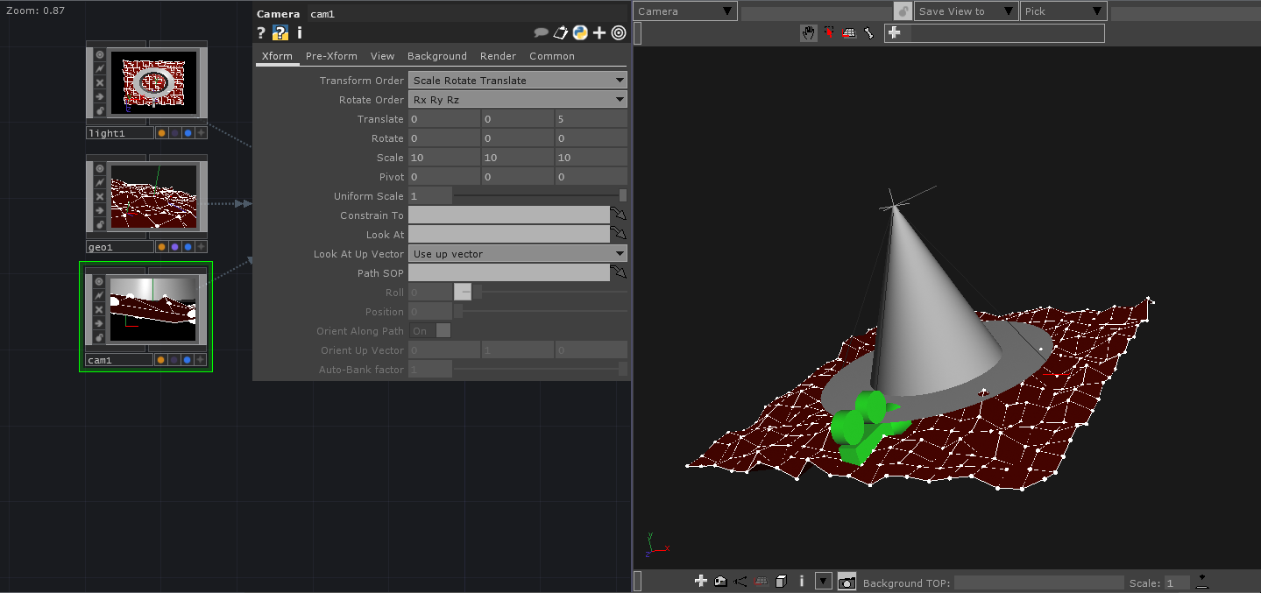
Task: Open the Look At Up Vector dropdown
Action: 517,254
